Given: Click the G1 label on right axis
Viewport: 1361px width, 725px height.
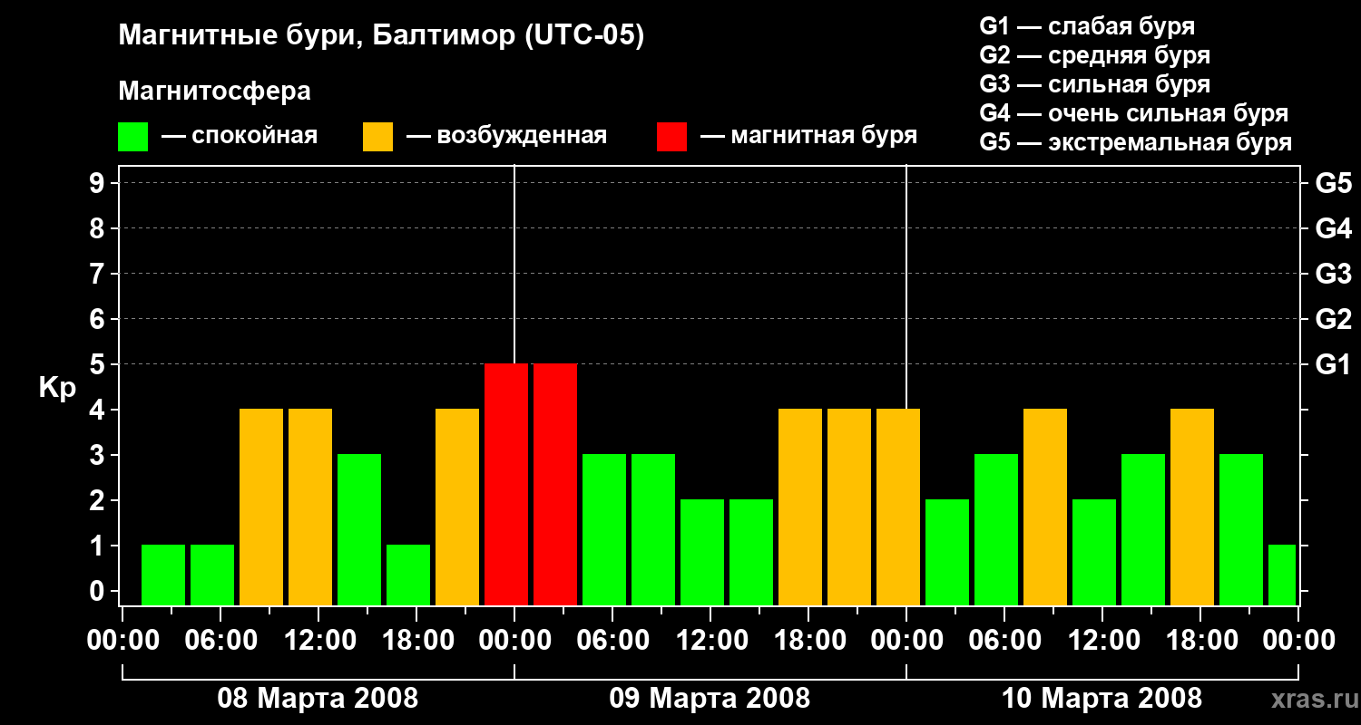Looking at the screenshot, I should (x=1333, y=365).
